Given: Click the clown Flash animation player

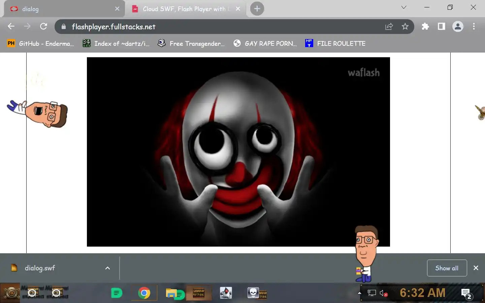Looking at the screenshot, I should tap(238, 152).
